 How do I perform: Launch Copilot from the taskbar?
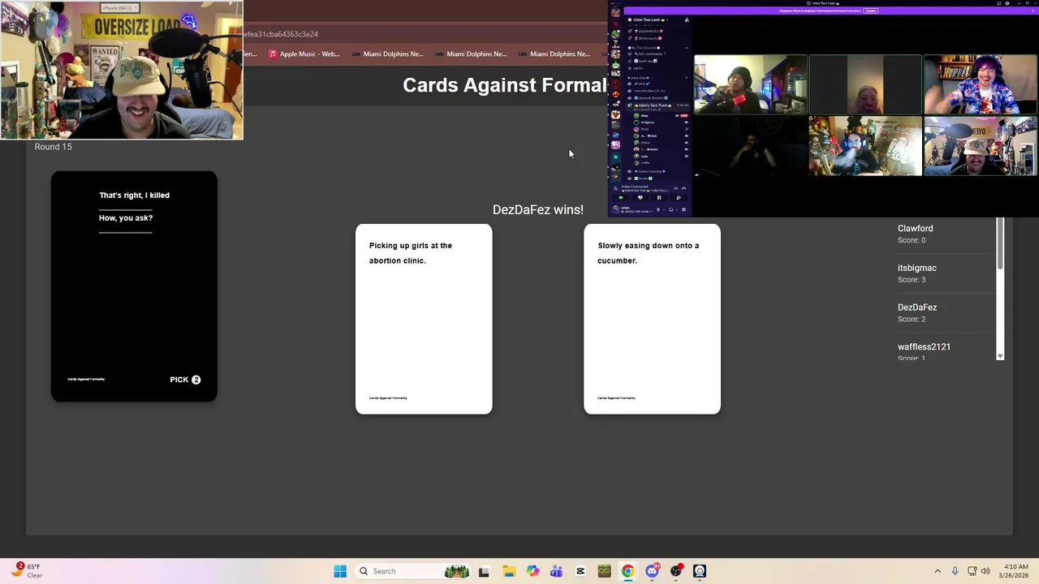[x=532, y=571]
